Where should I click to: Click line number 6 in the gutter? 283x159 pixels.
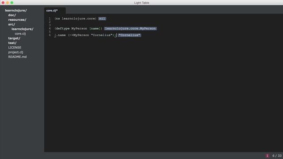pyautogui.click(x=50, y=35)
